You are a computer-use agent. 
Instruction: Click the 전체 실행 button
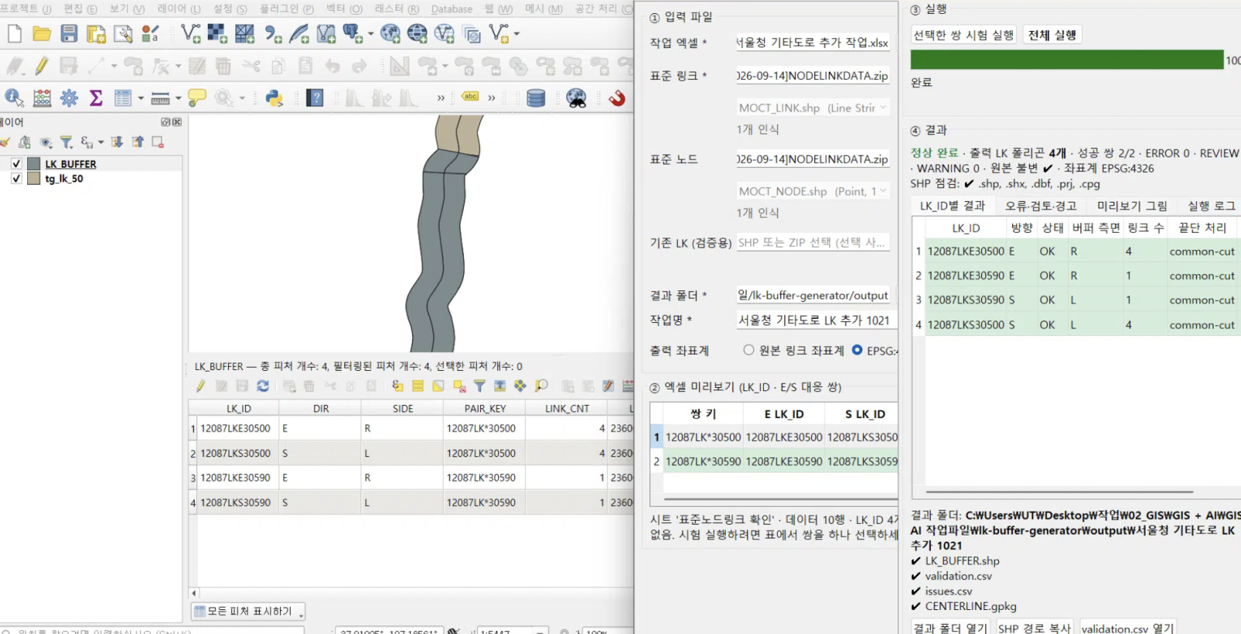[1052, 35]
